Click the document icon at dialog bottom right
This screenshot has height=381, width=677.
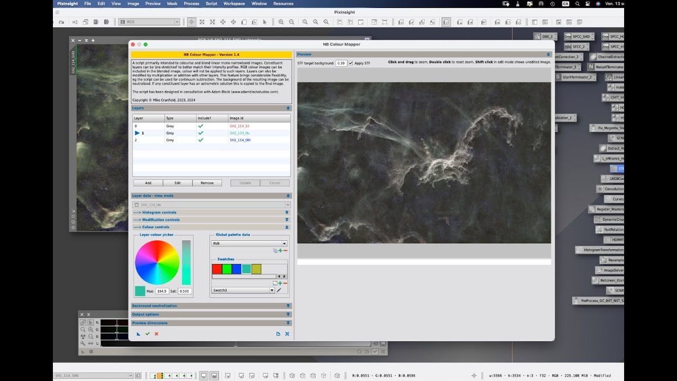[278, 334]
